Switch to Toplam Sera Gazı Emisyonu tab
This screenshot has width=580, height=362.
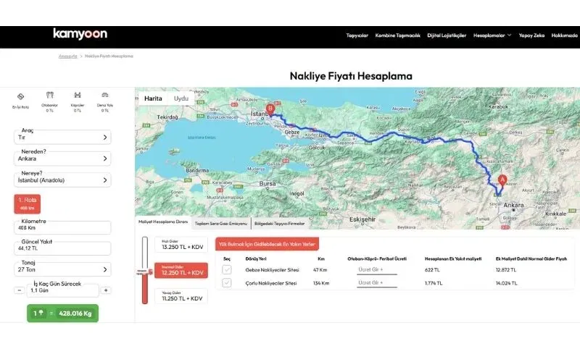coord(220,224)
